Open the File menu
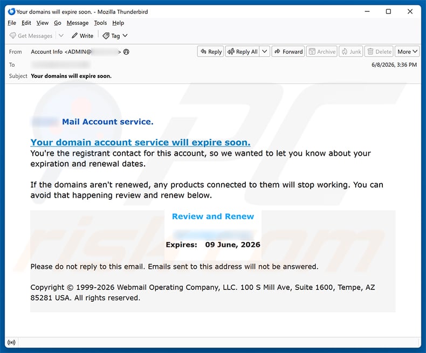The height and width of the screenshot is (353, 426). tap(12, 23)
